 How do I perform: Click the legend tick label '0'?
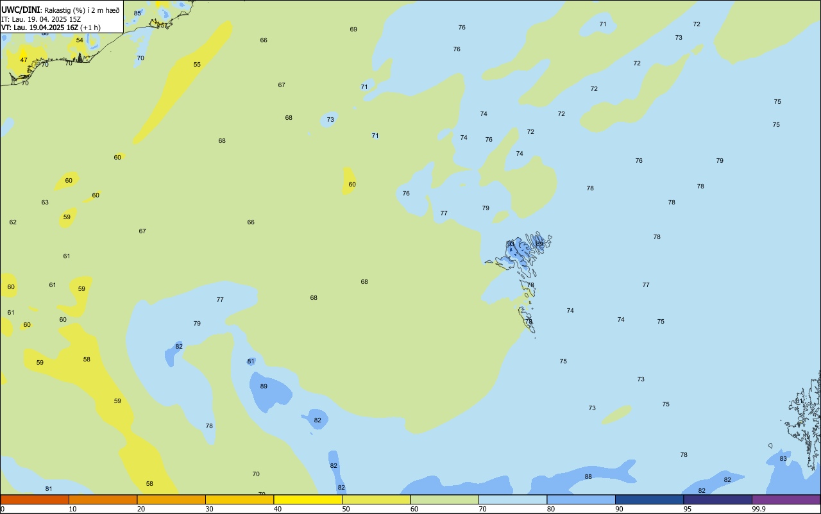[x=3, y=509]
